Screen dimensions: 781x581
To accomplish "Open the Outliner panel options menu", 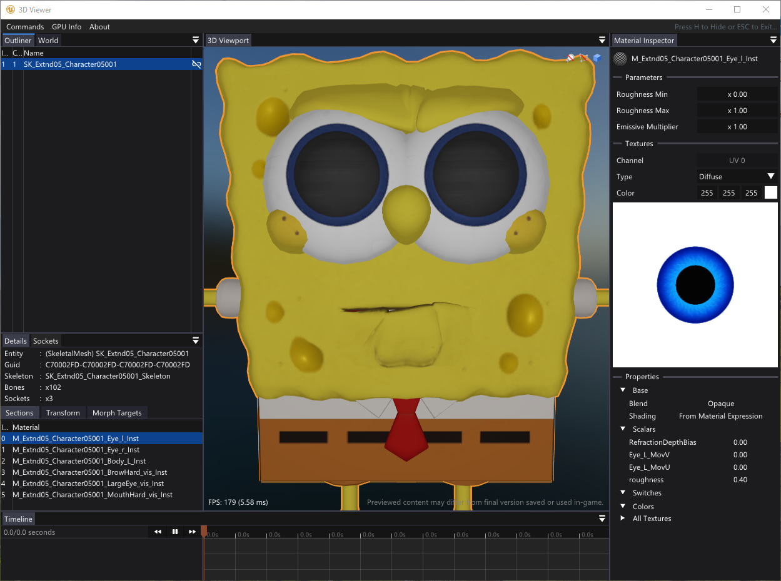I will [196, 40].
